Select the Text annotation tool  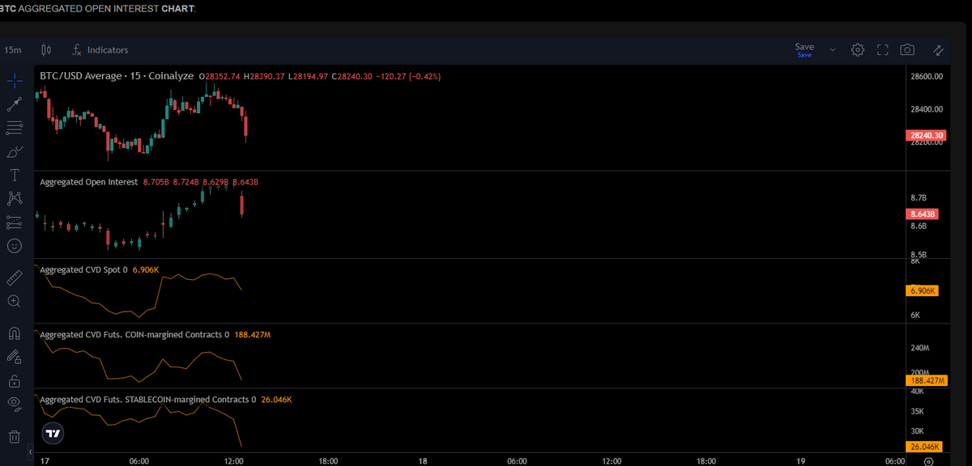click(x=15, y=175)
